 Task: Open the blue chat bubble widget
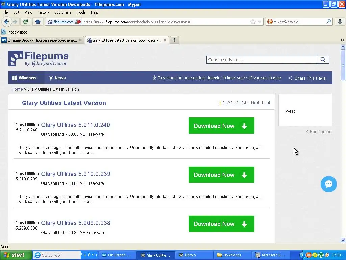[328, 184]
